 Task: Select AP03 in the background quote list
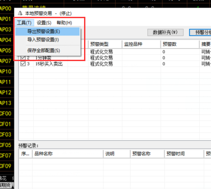coord(6,30)
